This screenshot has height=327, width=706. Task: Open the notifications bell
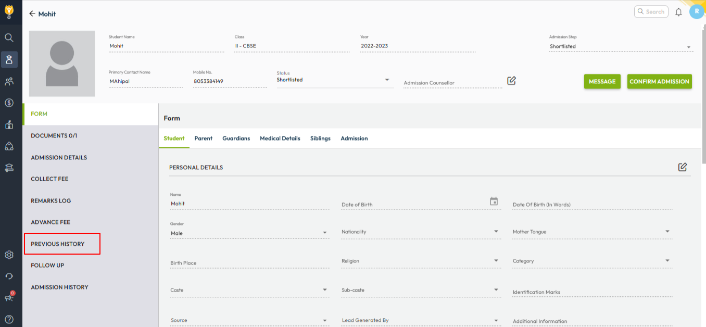coord(678,12)
